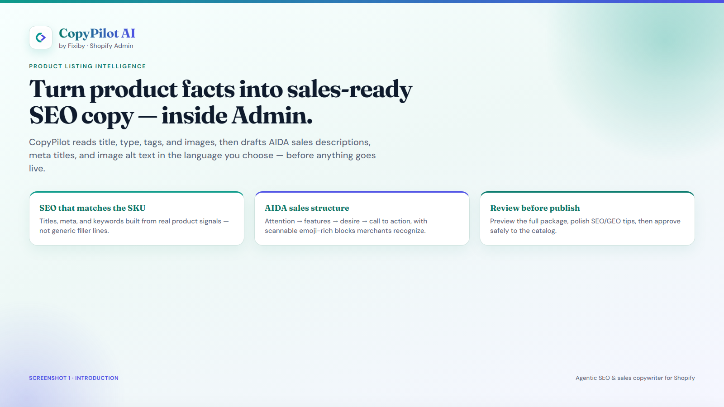Click 'Preview the full package' description text

[585, 226]
